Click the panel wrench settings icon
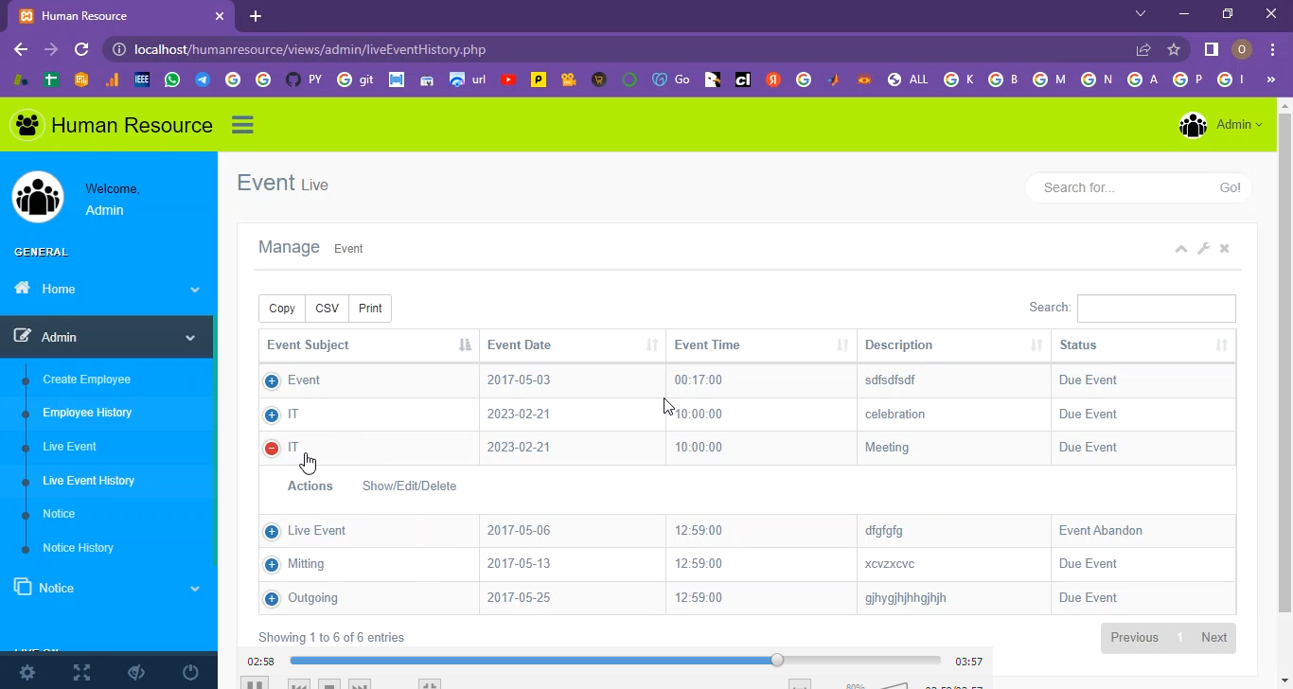 [x=1203, y=249]
